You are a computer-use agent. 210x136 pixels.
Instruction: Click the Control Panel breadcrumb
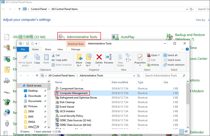click(39, 9)
